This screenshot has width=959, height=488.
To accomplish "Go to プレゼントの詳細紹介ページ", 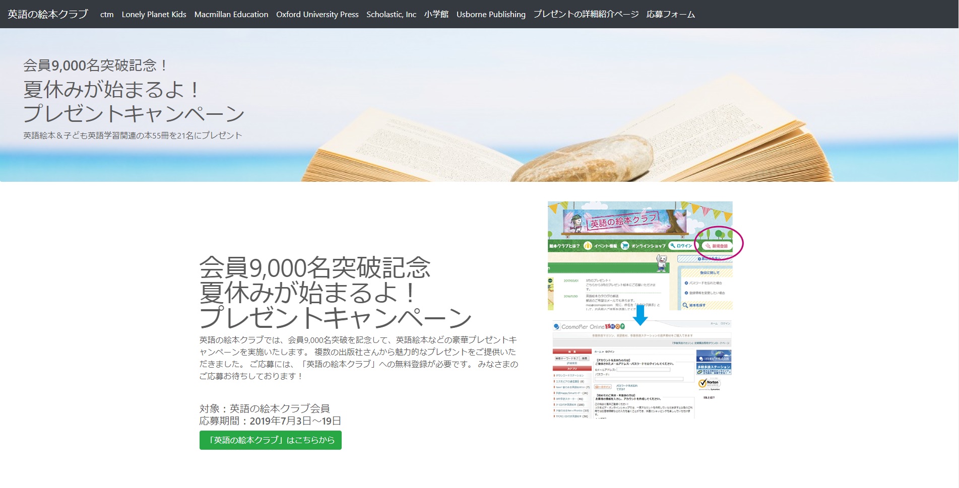I will pyautogui.click(x=586, y=14).
